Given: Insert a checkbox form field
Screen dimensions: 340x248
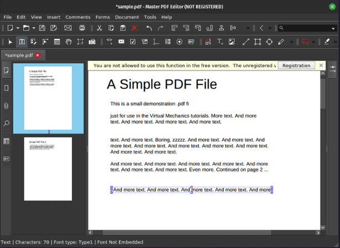Looking at the screenshot, I should pyautogui.click(x=133, y=42).
